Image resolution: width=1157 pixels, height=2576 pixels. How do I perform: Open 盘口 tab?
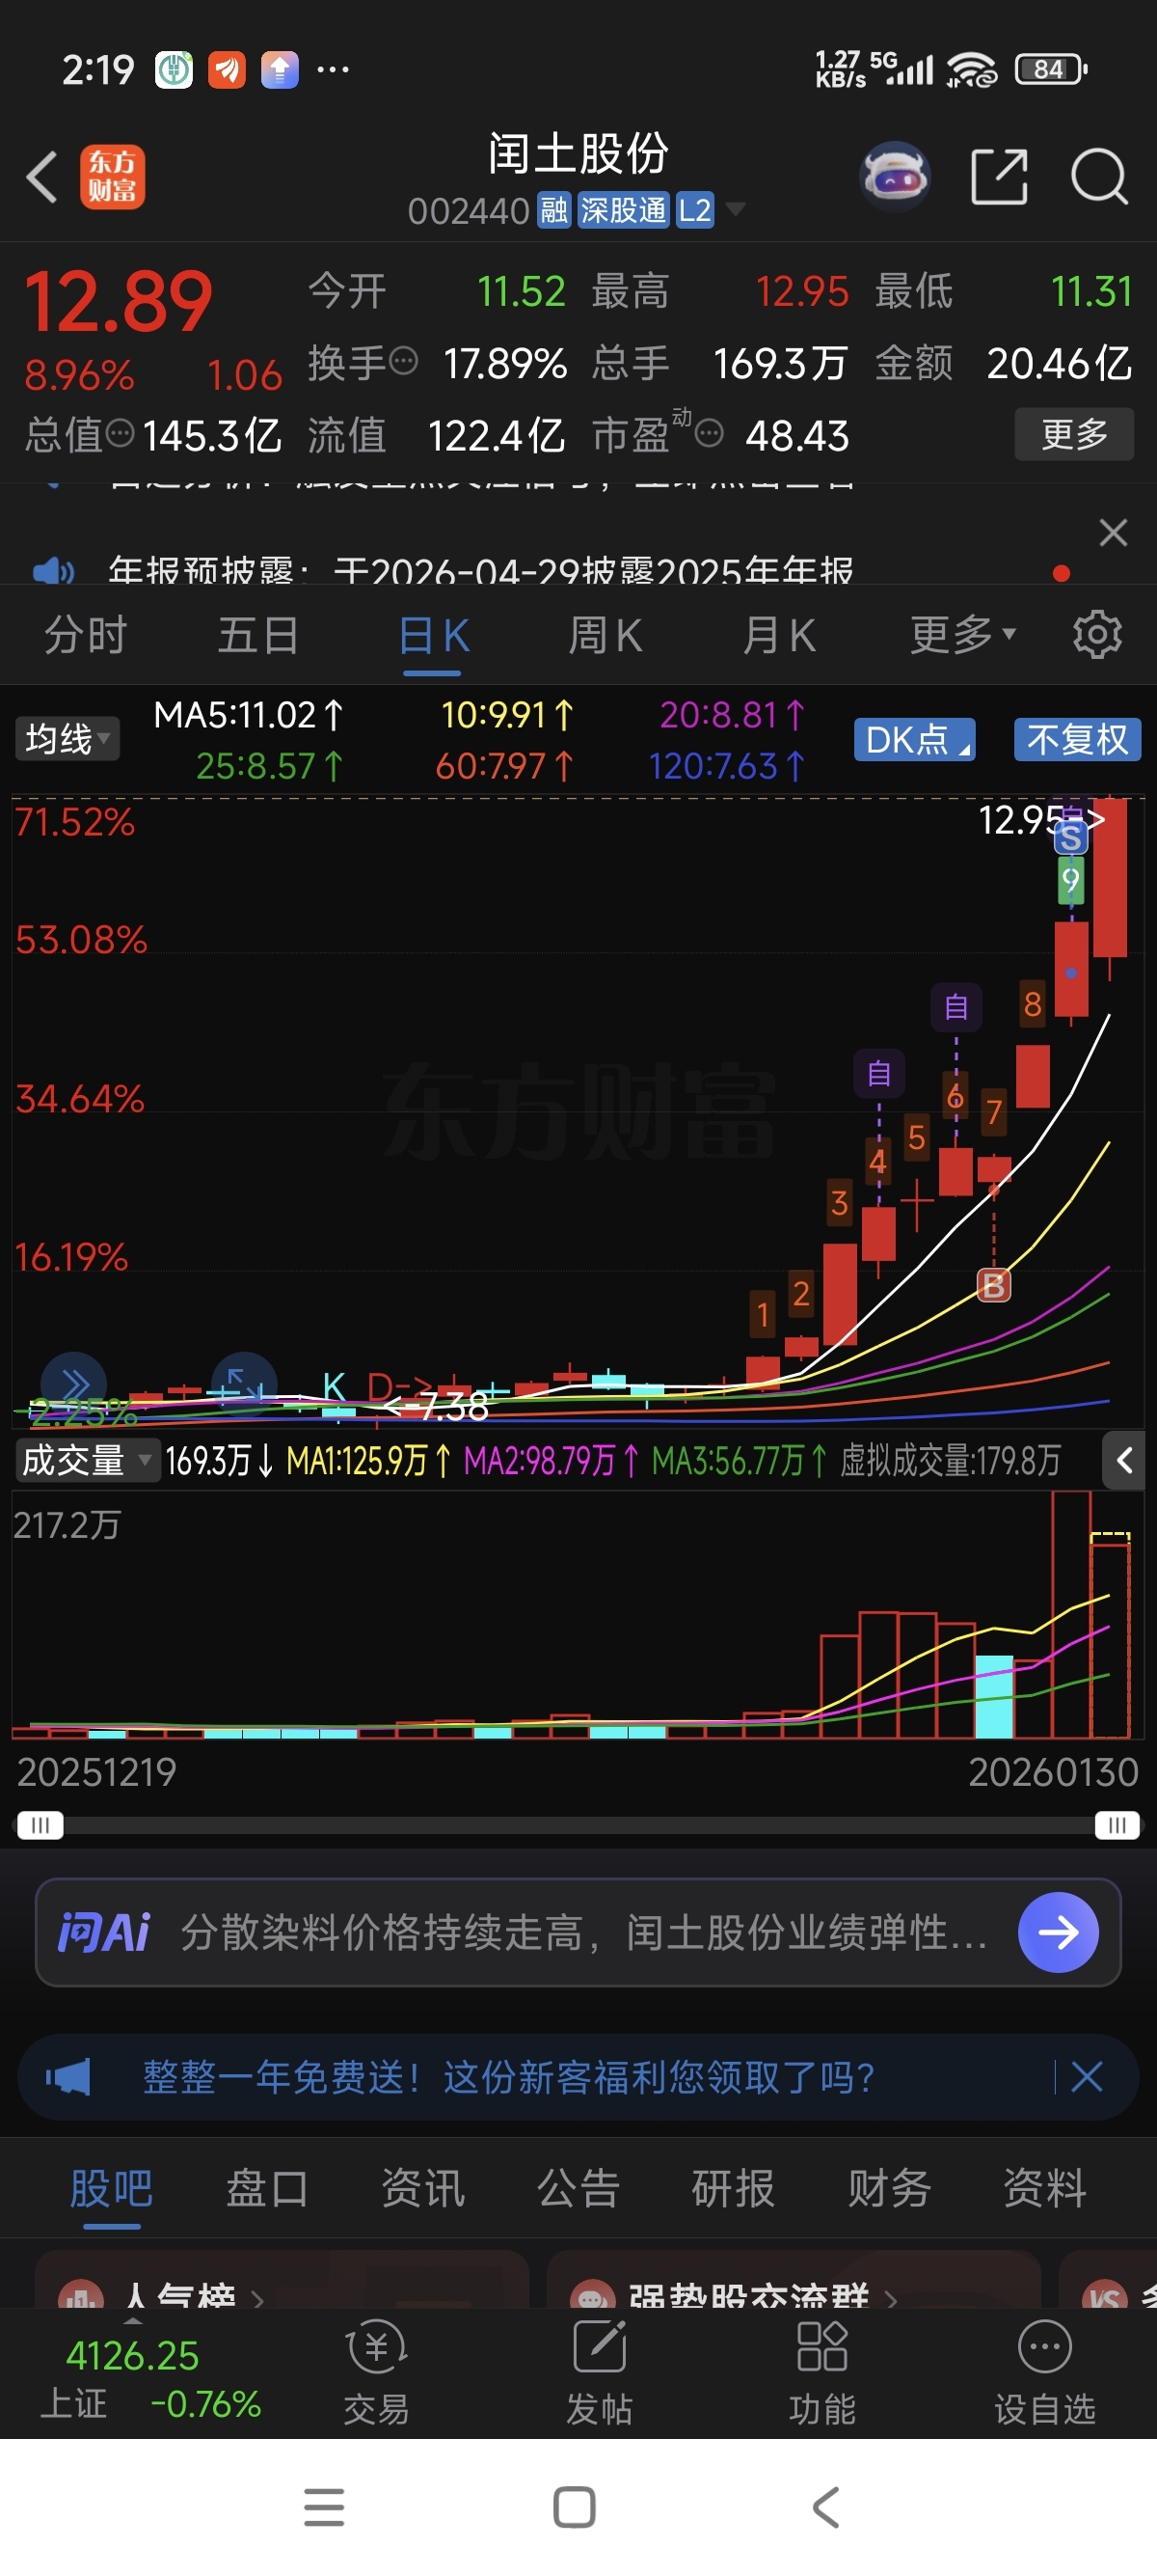pos(267,2188)
